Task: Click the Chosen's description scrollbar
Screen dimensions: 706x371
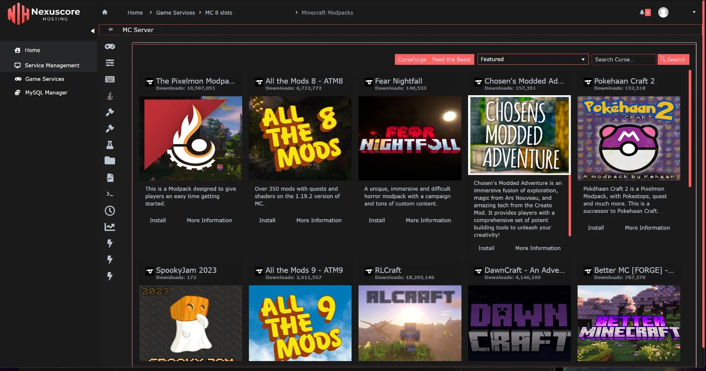Action: coord(570,206)
